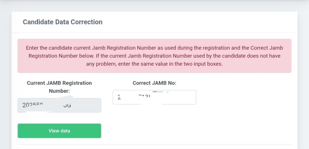Click the Correct JAMB No label
This screenshot has height=149, width=309.
pos(154,83)
